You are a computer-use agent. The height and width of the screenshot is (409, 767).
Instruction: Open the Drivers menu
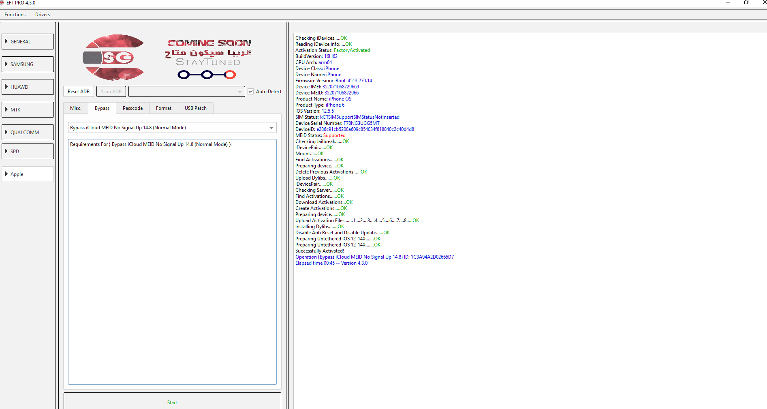tap(43, 15)
